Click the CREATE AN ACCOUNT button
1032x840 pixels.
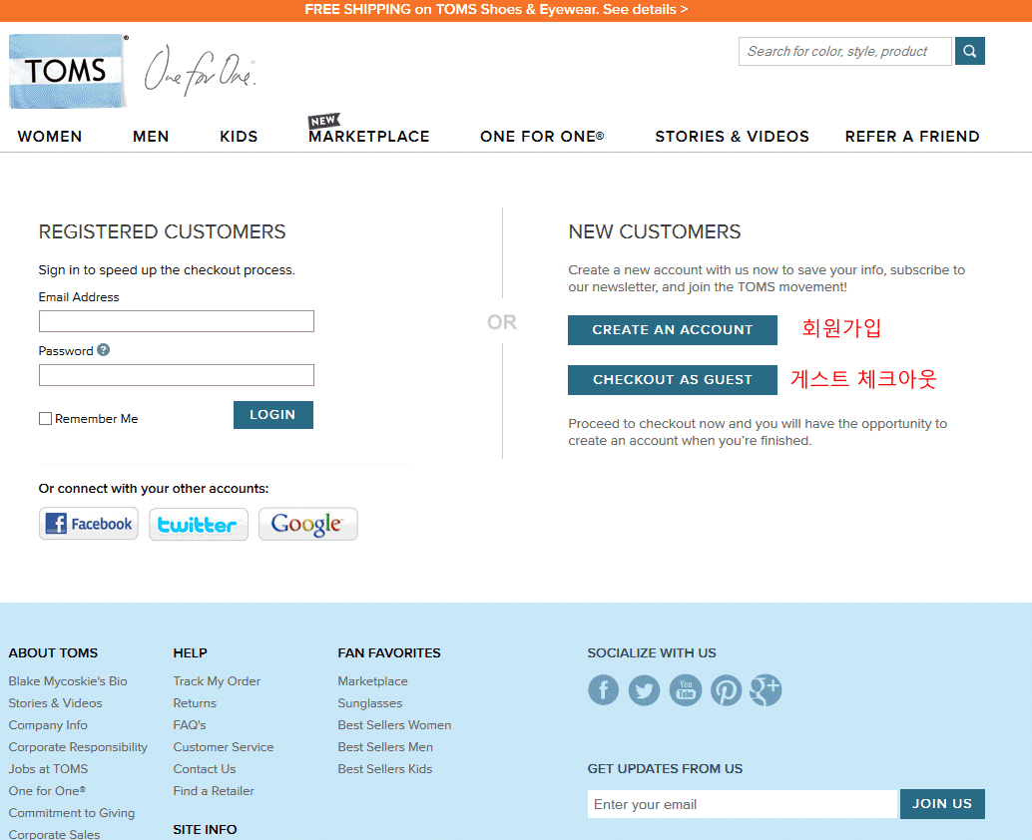pos(673,330)
